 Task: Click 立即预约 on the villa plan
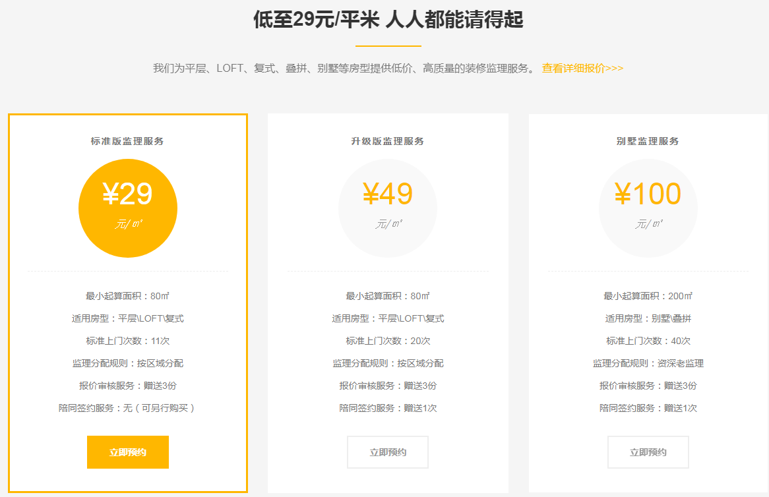tap(648, 452)
